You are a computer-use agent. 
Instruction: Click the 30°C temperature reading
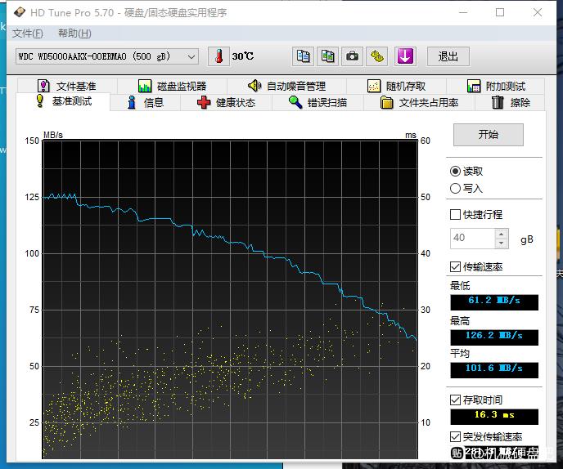coord(243,56)
